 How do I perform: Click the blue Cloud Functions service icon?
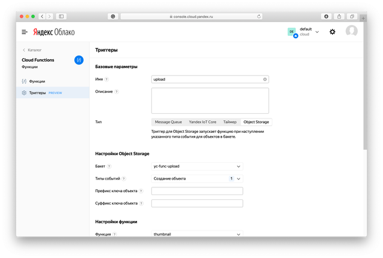pos(79,60)
